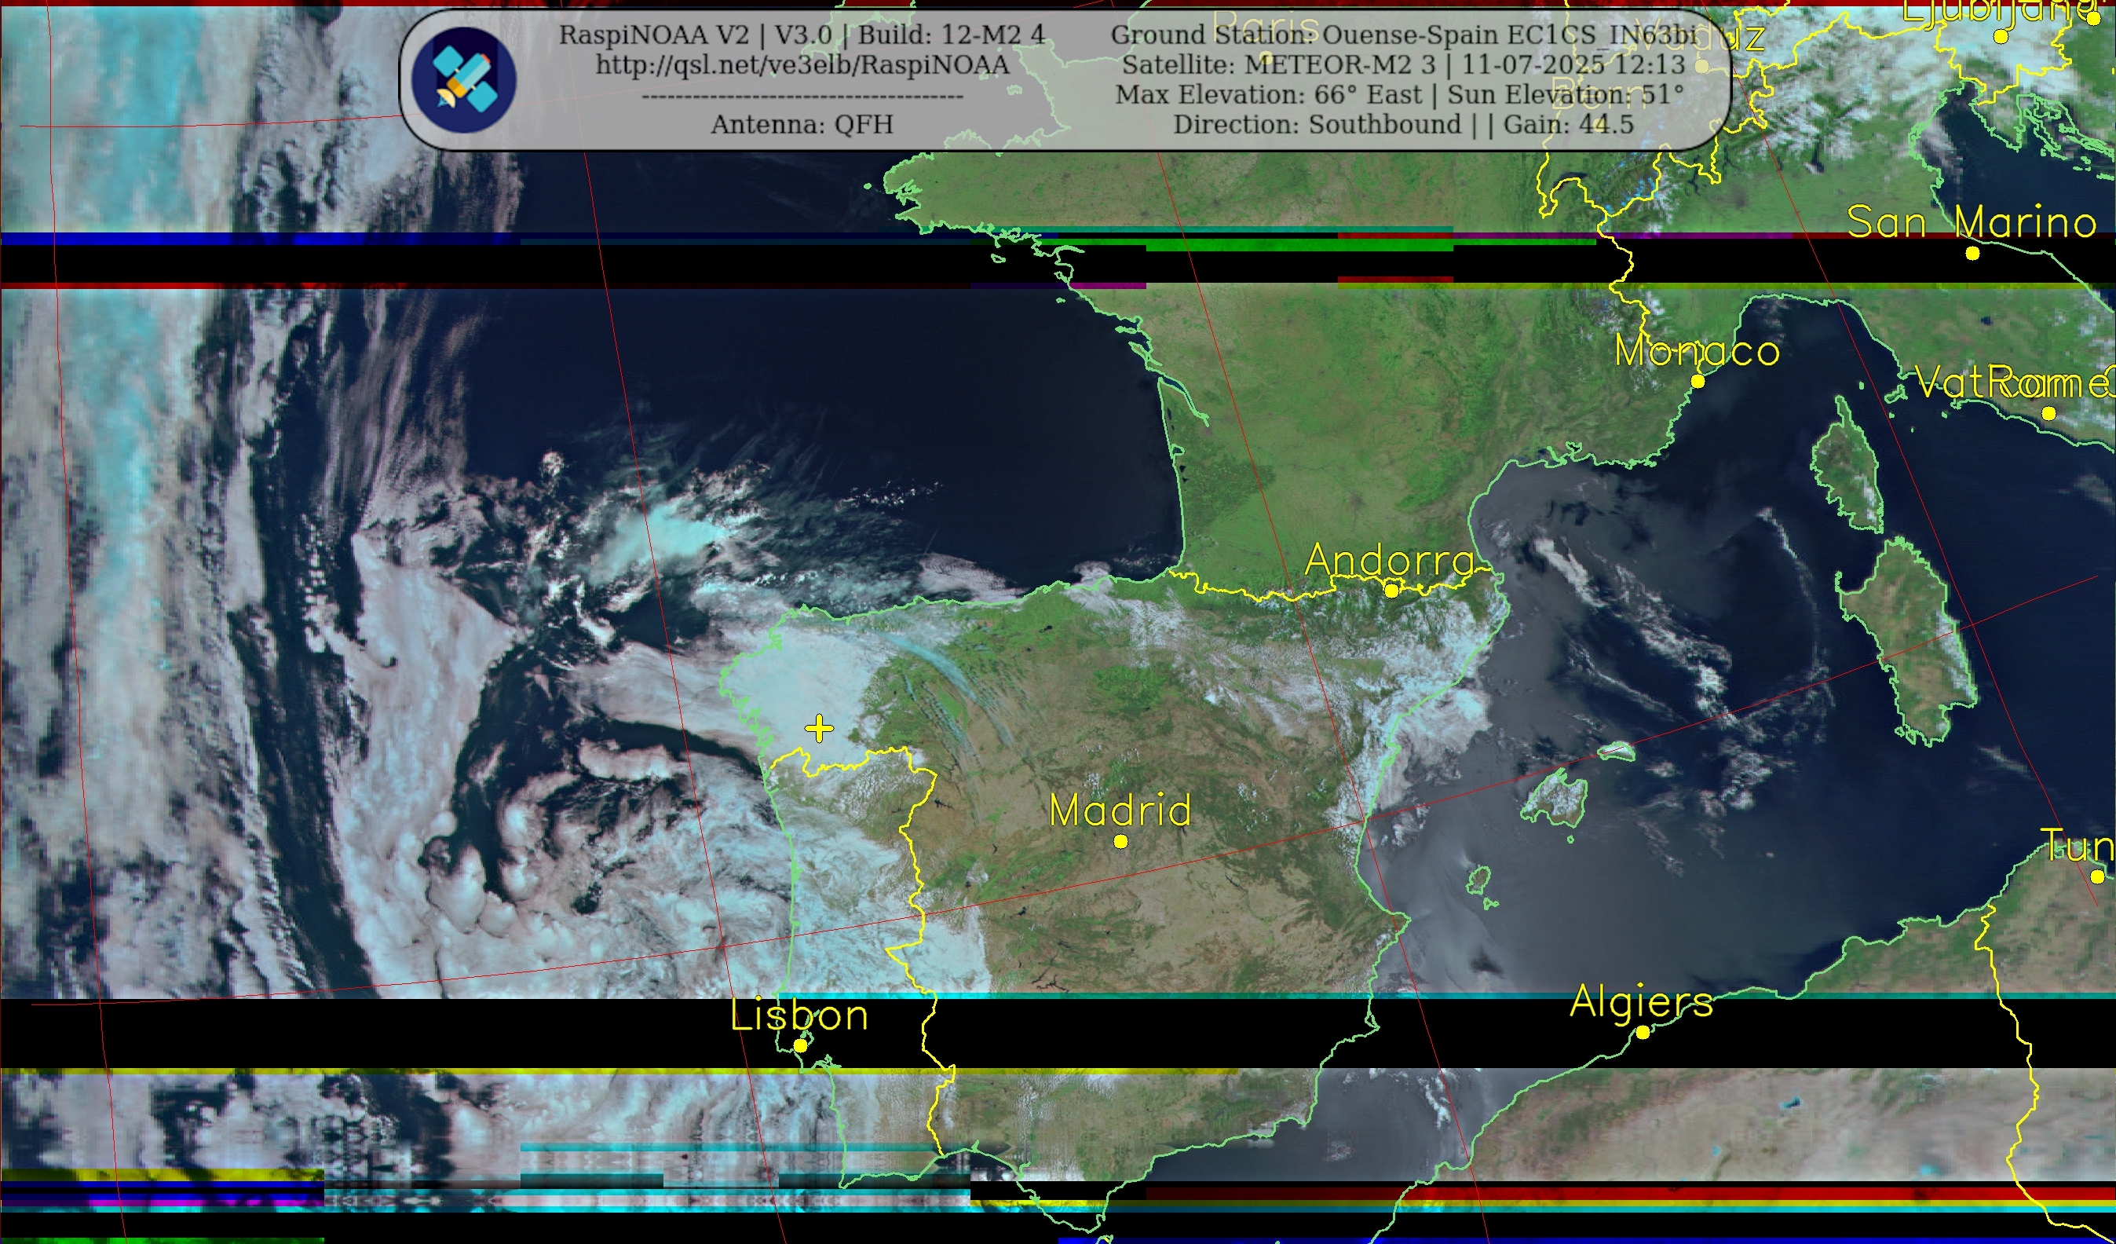Viewport: 2116px width, 1244px height.
Task: Select the Lisbon map label
Action: click(799, 1015)
